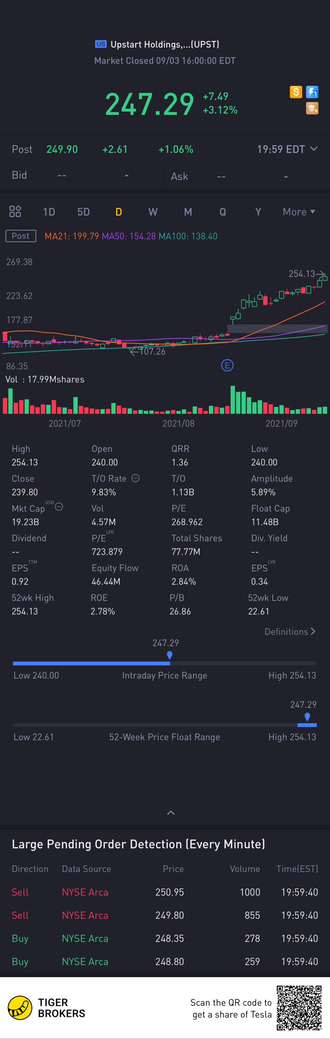Screen dimensions: 330x1039
Task: Tap the Intraday Price Range marker
Action: click(x=170, y=655)
